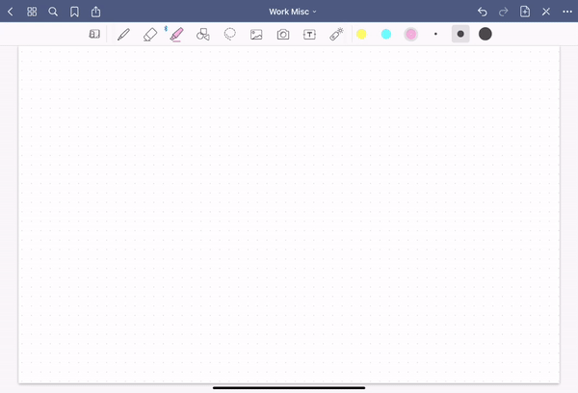The image size is (578, 393).
Task: Choose the largest stroke thickness dot
Action: click(486, 34)
